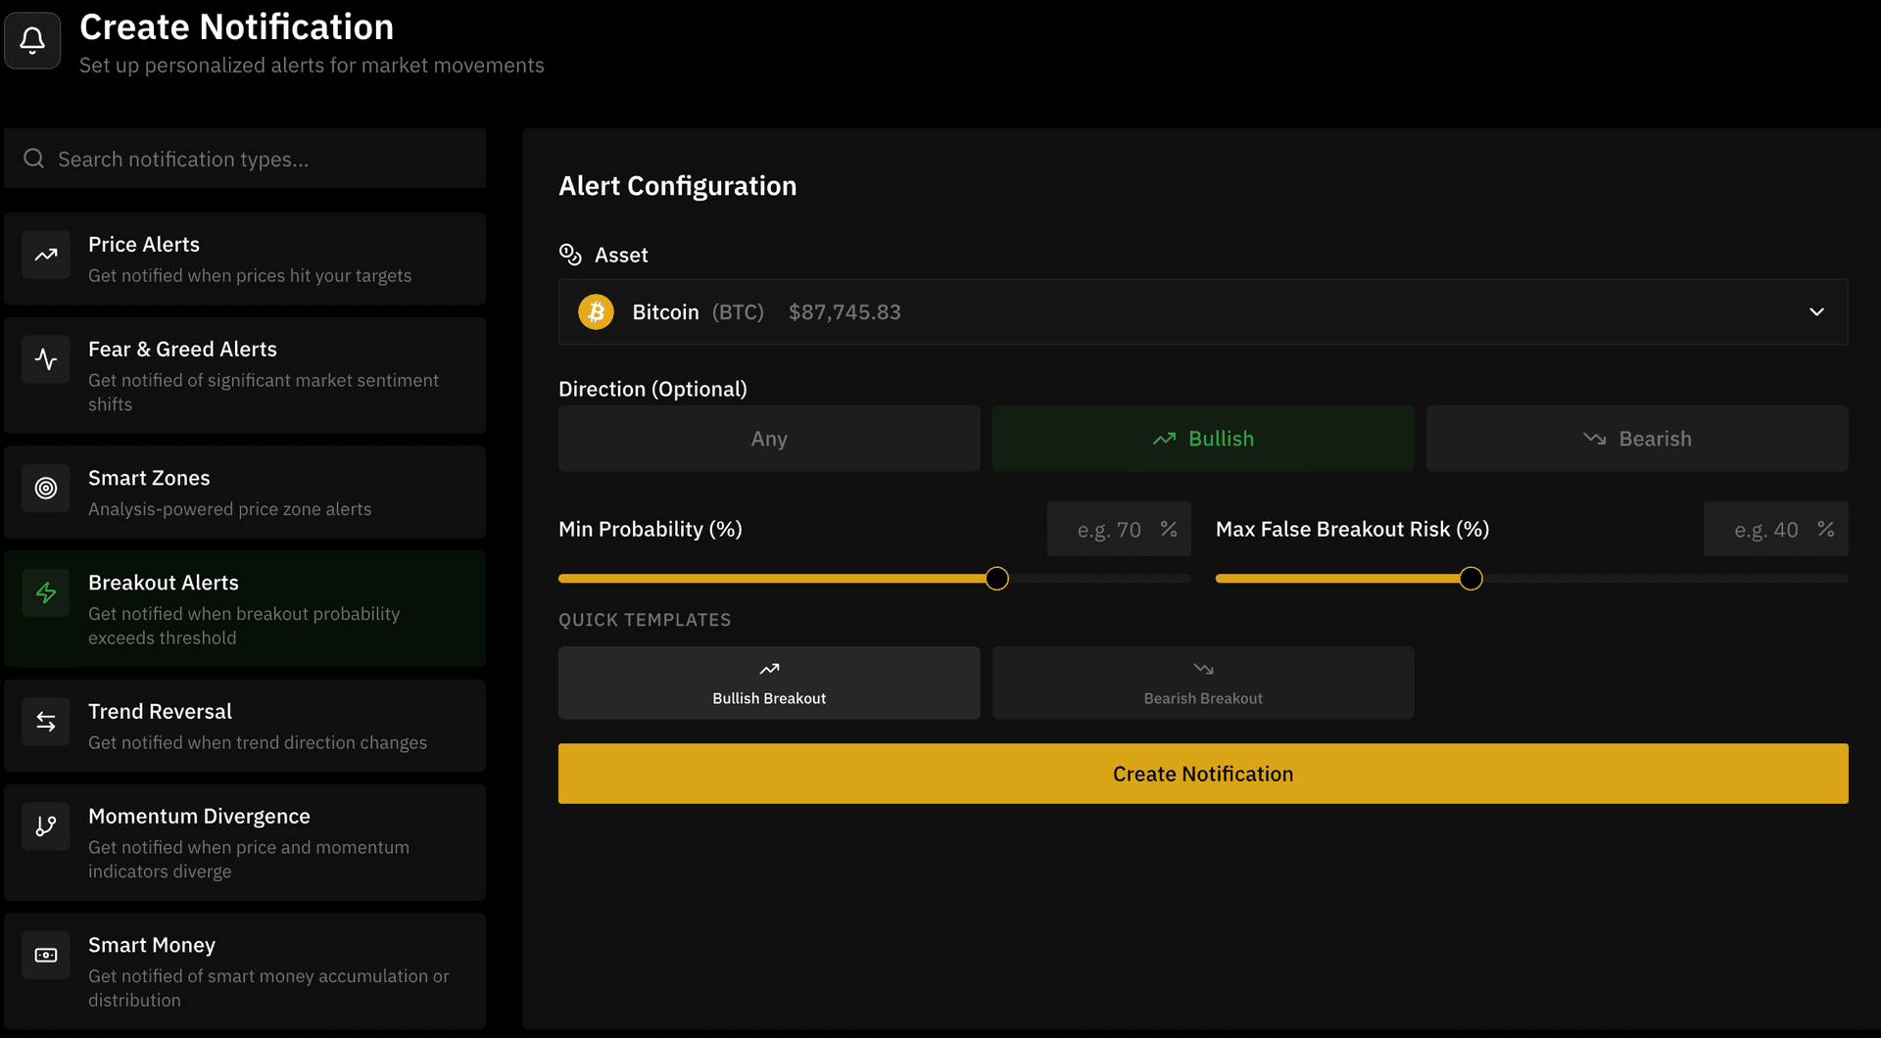Select the Bearish direction option

pos(1636,438)
